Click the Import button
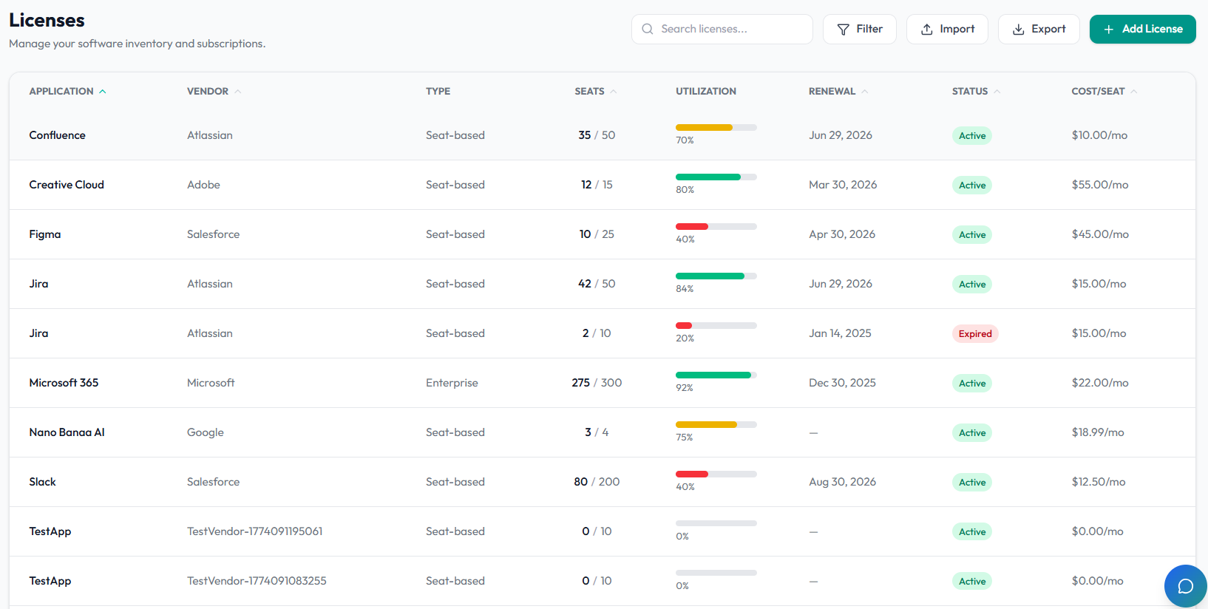1208x609 pixels. click(x=947, y=29)
